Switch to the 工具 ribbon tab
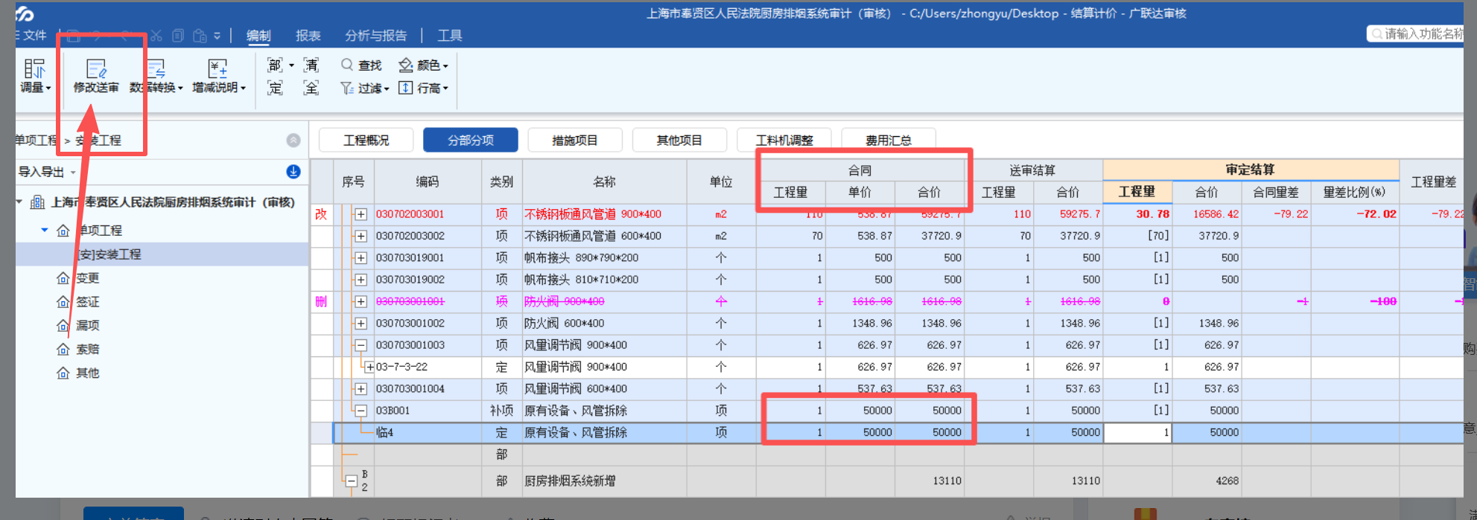The width and height of the screenshot is (1477, 520). pyautogui.click(x=450, y=35)
